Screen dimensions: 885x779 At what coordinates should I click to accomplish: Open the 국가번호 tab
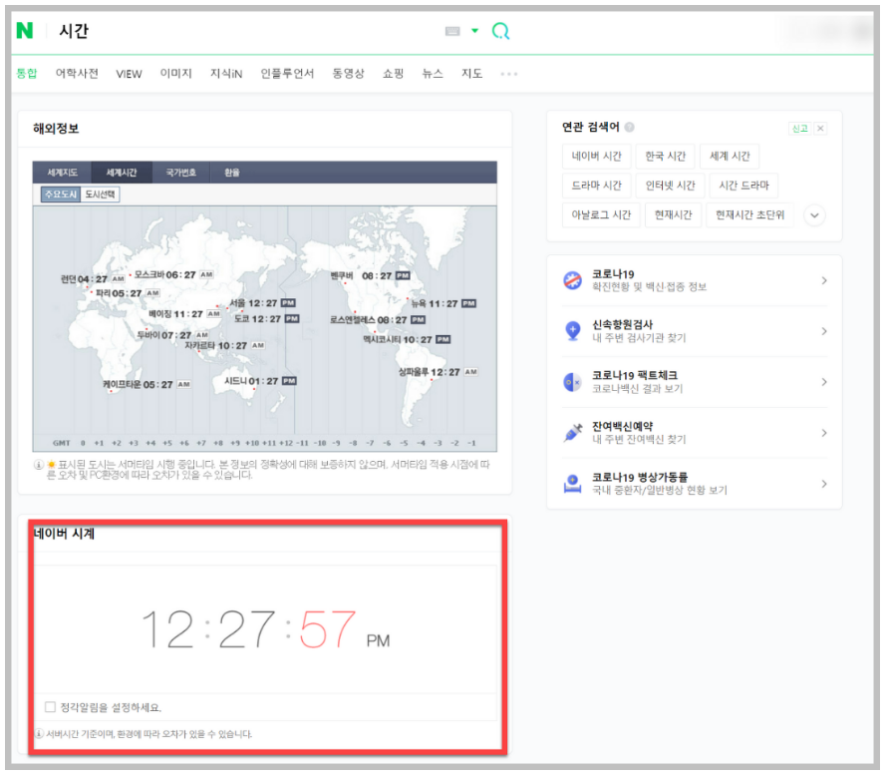tap(180, 173)
